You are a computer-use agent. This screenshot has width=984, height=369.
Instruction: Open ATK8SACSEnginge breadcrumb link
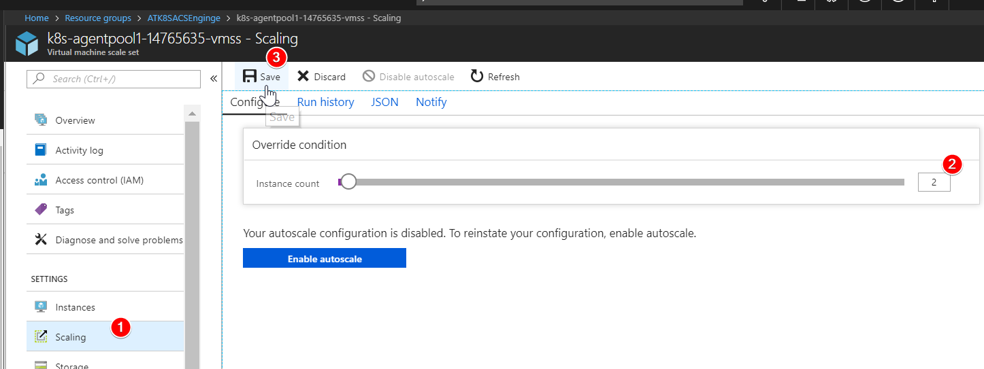point(184,18)
